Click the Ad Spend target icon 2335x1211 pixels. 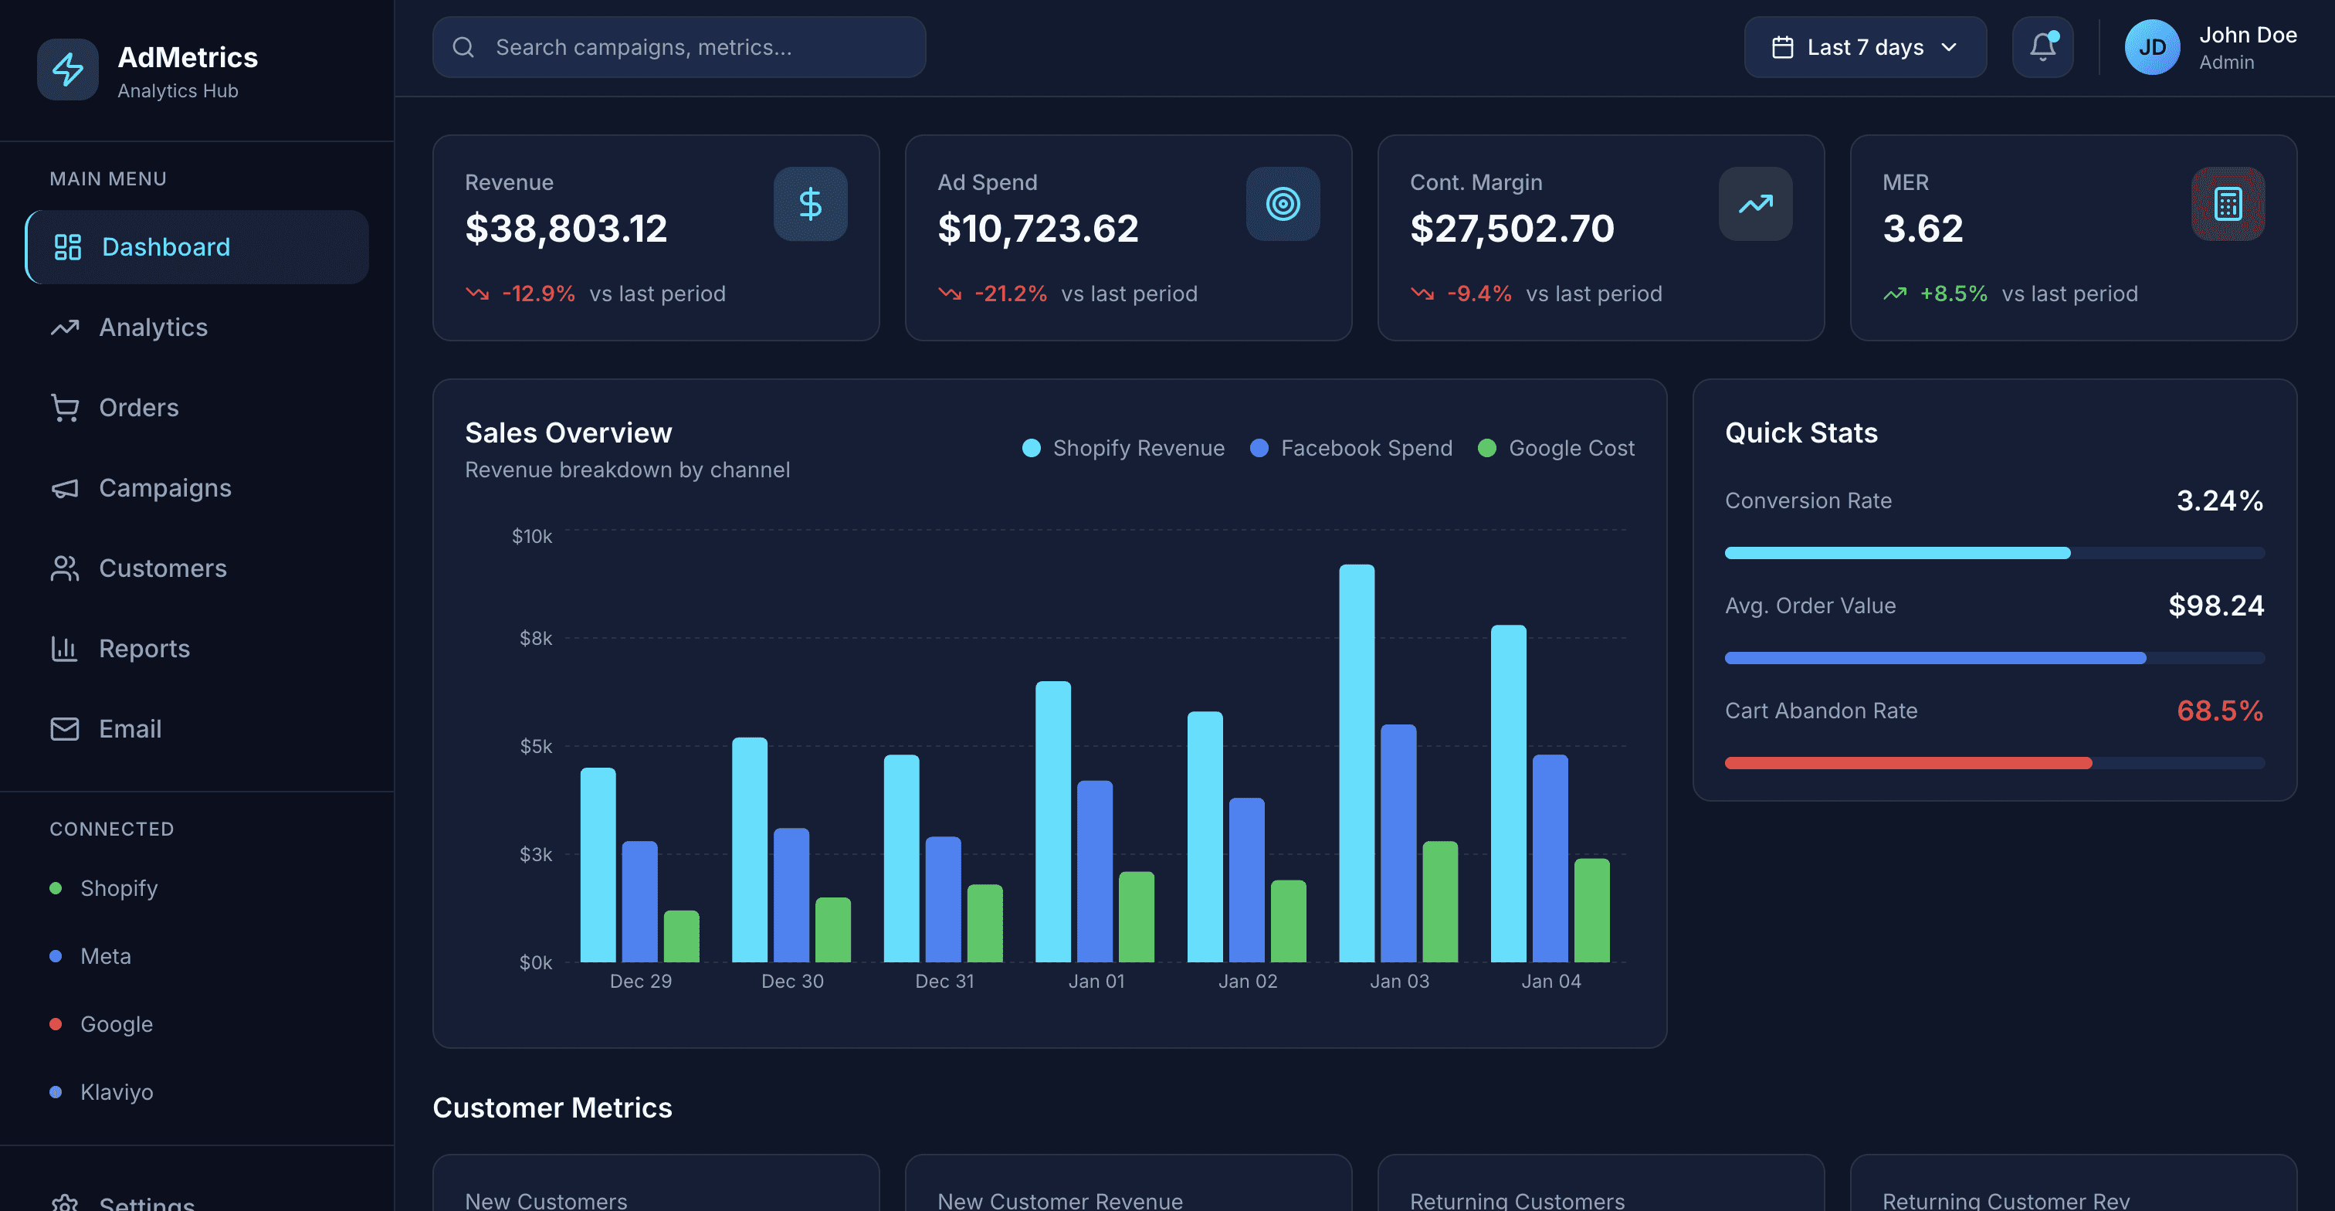[1283, 204]
